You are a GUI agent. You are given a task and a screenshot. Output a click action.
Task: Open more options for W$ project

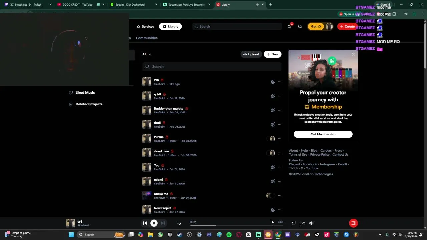click(x=280, y=82)
